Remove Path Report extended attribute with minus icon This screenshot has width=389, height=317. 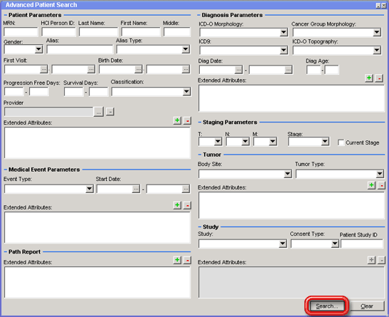[x=187, y=260]
